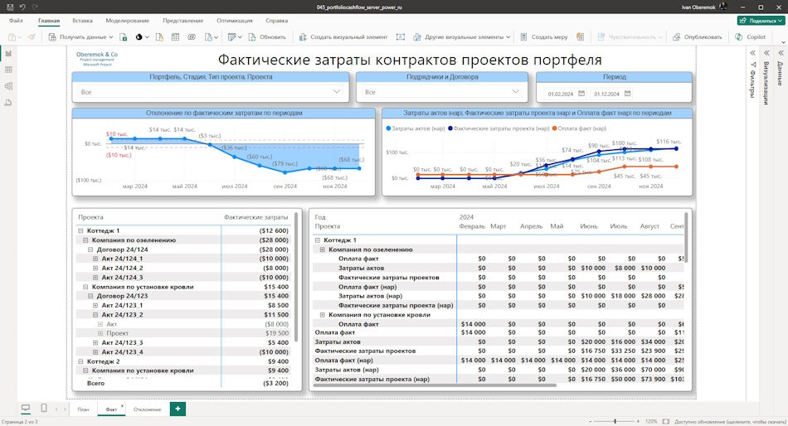The width and height of the screenshot is (788, 426).
Task: Open the calendar picker for the end date
Action: pyautogui.click(x=627, y=94)
